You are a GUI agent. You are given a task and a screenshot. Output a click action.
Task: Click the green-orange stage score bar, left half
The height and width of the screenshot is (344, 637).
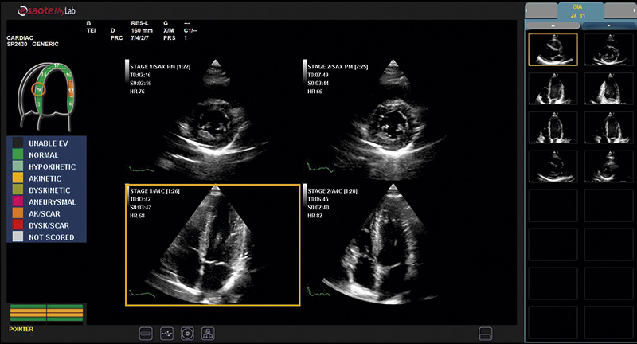pos(28,313)
